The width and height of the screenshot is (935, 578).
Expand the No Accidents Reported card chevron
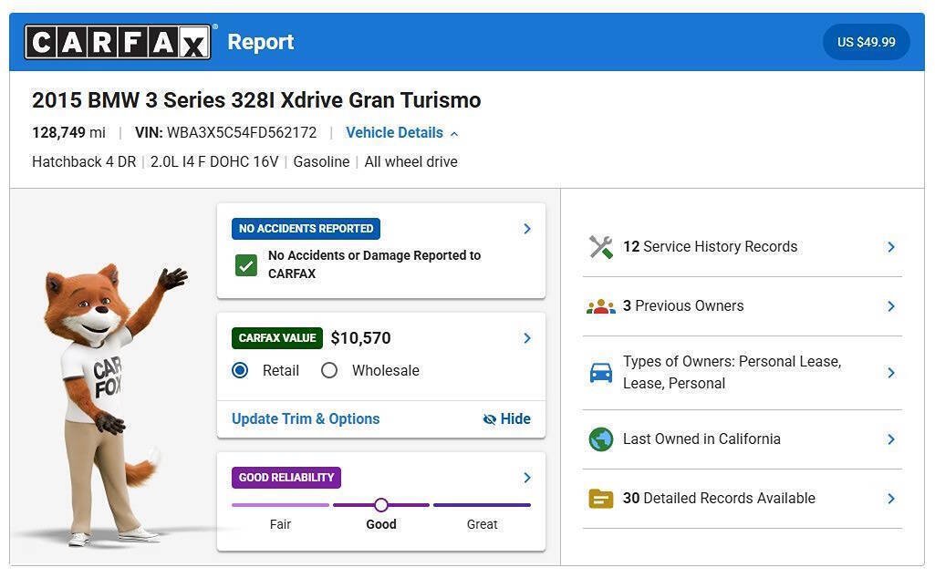point(527,229)
